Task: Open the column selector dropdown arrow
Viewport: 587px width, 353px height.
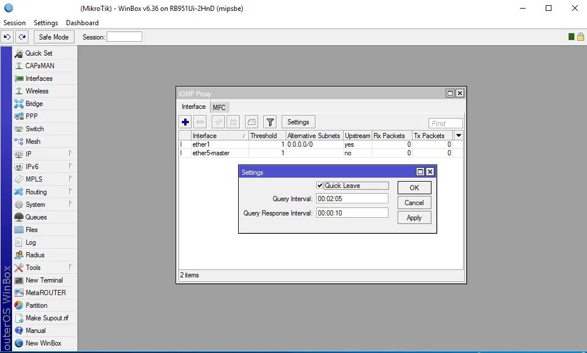Action: [458, 135]
